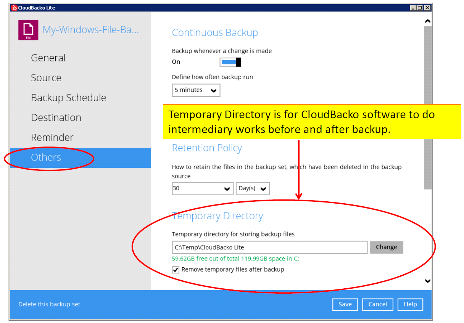Open the General settings section
464x323 pixels.
click(x=48, y=58)
